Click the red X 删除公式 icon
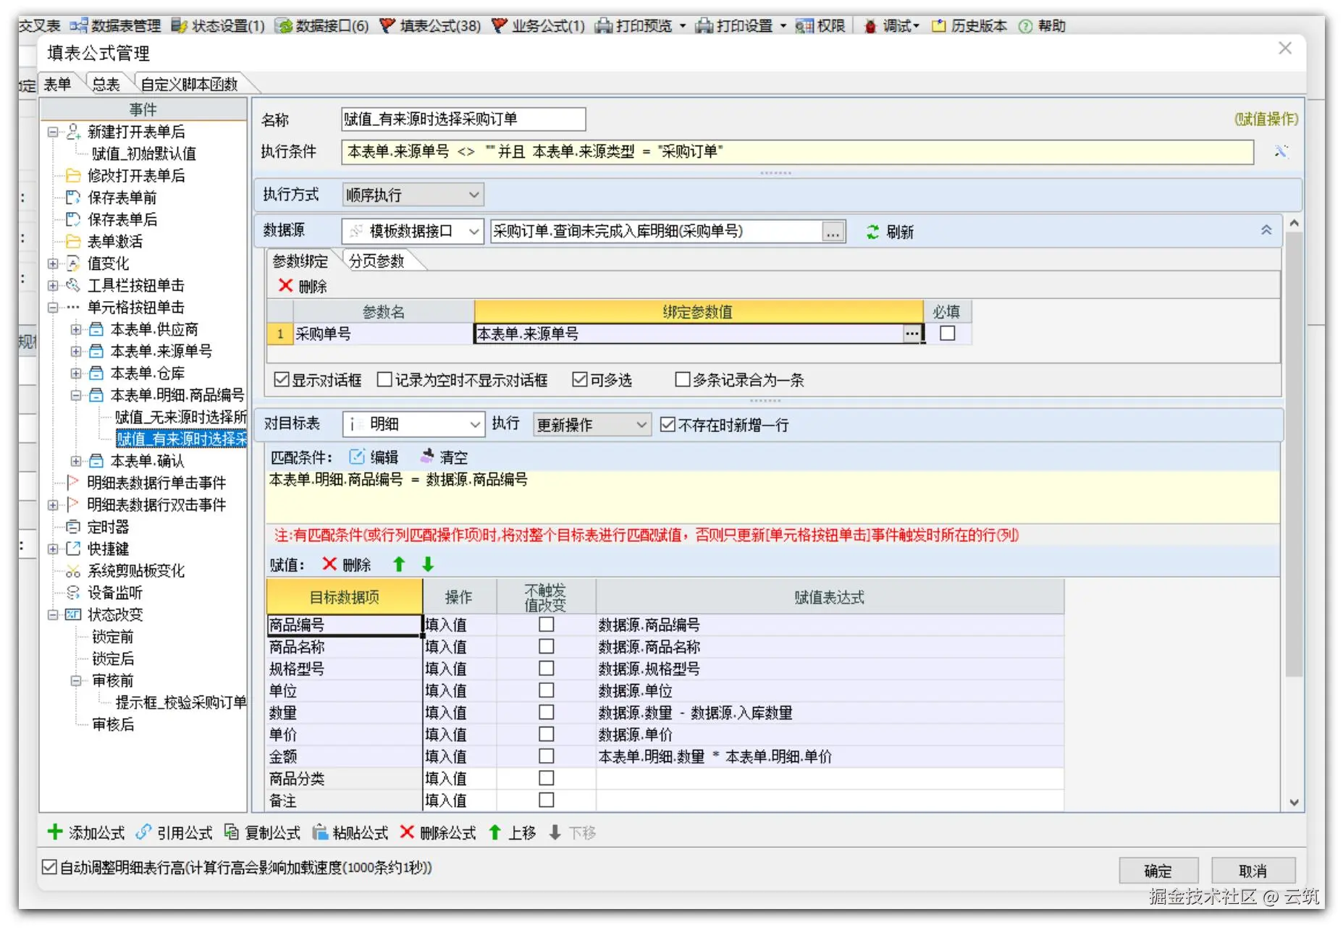This screenshot has height=930, width=1343. tap(408, 832)
